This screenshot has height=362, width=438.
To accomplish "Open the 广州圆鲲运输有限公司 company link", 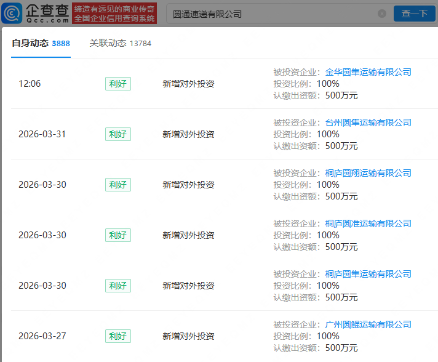I will coord(368,324).
